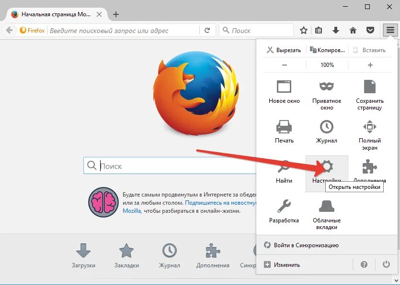
Task: Click the toolbar Поиск search box
Action: click(256, 30)
